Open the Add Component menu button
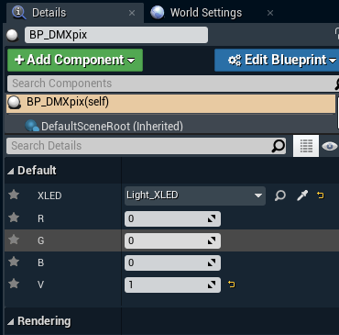 coord(75,60)
